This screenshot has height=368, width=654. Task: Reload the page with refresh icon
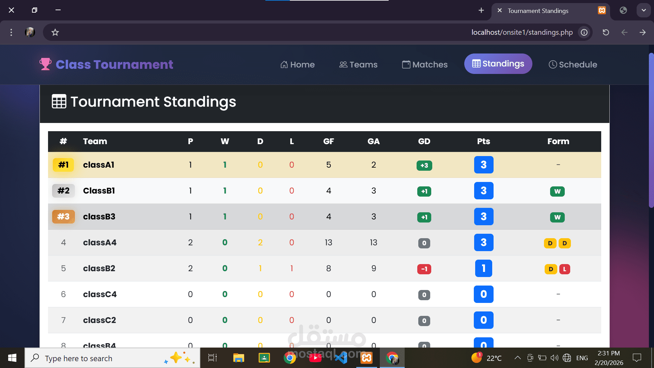pos(606,32)
